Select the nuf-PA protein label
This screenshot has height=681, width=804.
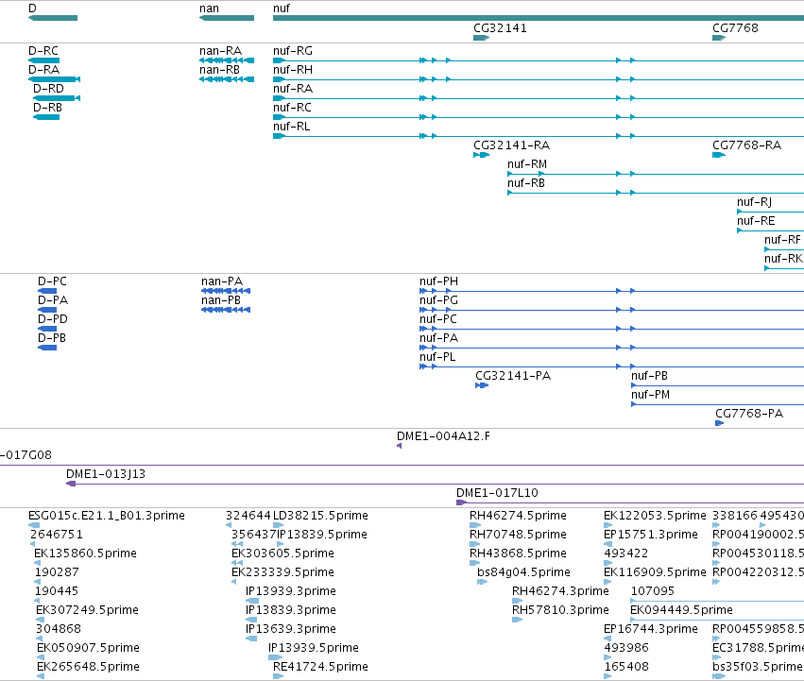[x=439, y=338]
